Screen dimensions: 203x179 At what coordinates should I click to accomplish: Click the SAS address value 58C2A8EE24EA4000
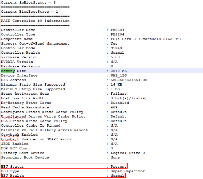click(129, 80)
